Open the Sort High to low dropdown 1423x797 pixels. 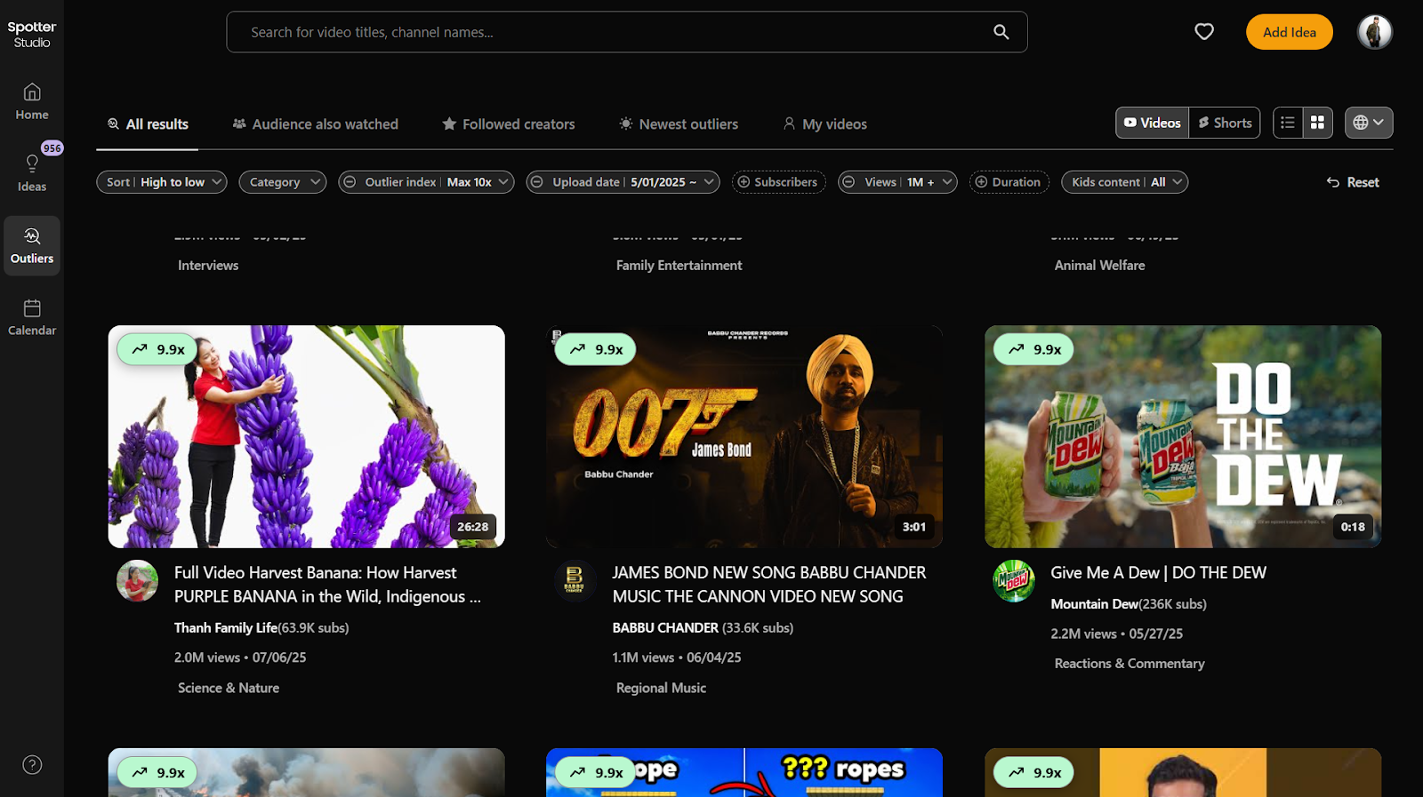(162, 182)
